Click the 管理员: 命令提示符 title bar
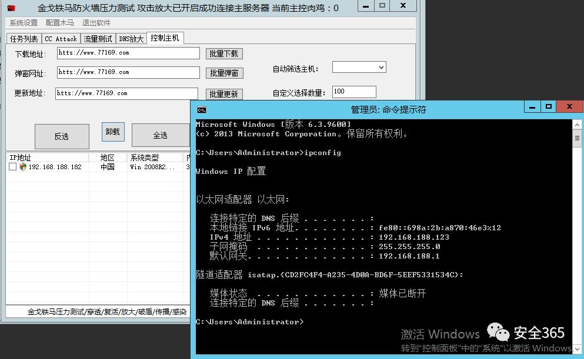The width and height of the screenshot is (584, 359). 388,110
